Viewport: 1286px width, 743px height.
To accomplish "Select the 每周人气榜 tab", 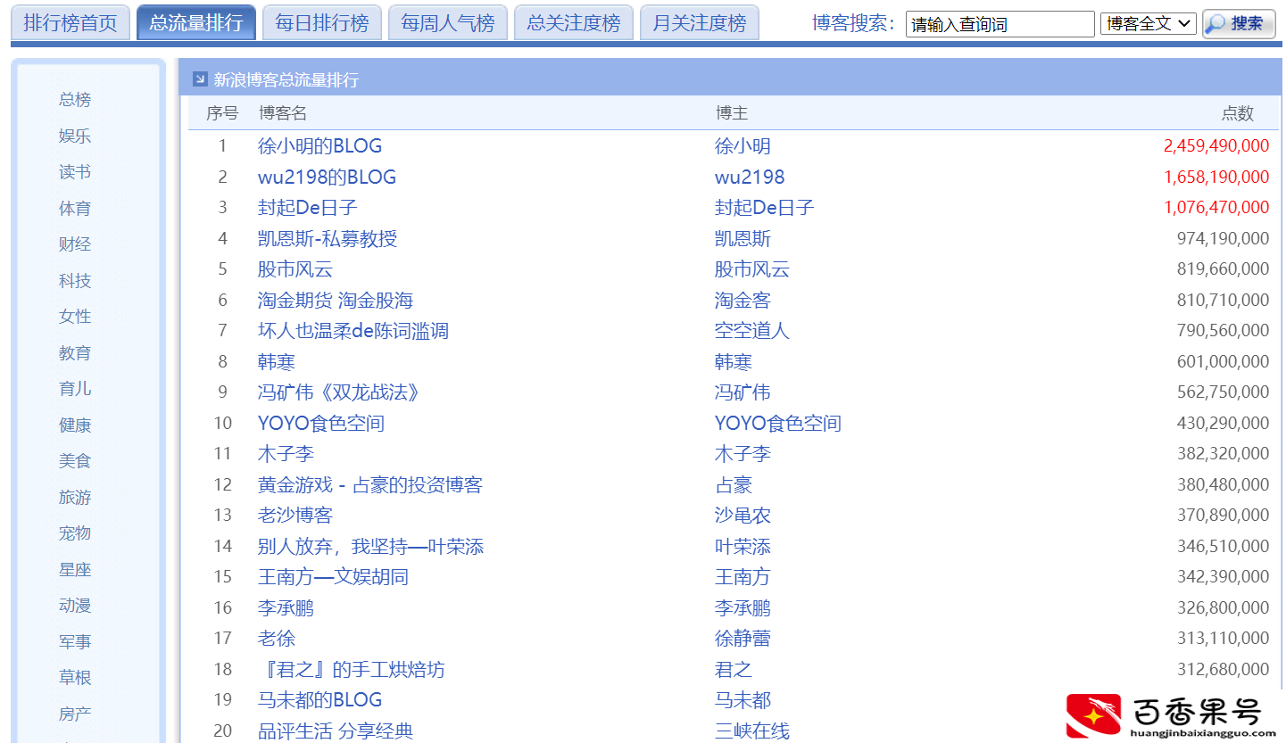I will (x=448, y=23).
